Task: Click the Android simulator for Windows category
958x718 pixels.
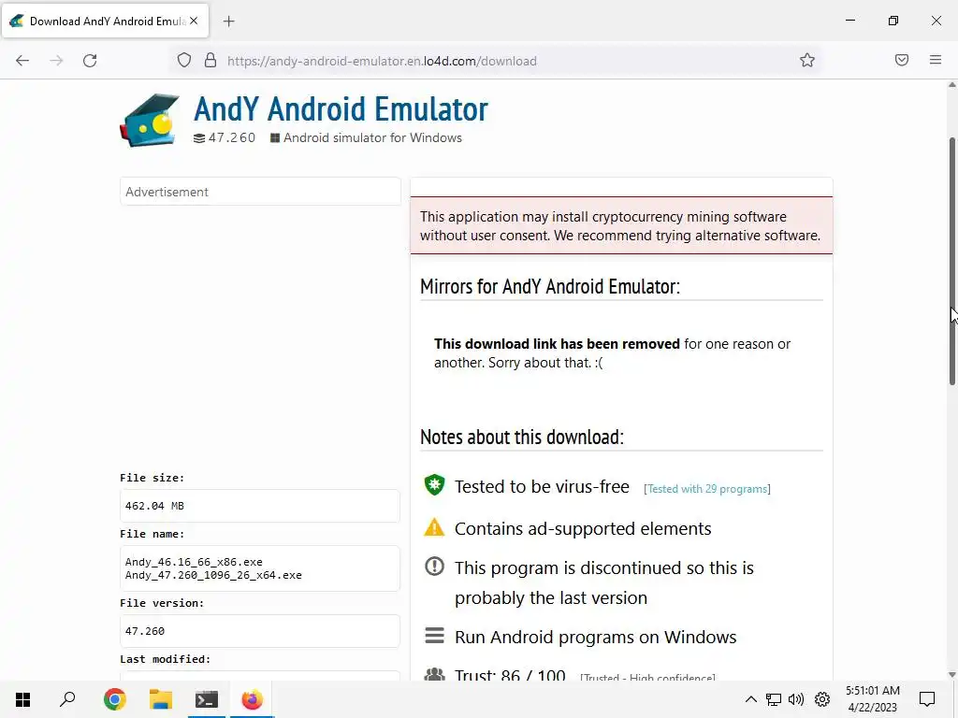Action: 372,138
